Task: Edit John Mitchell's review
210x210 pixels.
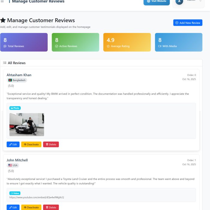Action: click(x=13, y=207)
